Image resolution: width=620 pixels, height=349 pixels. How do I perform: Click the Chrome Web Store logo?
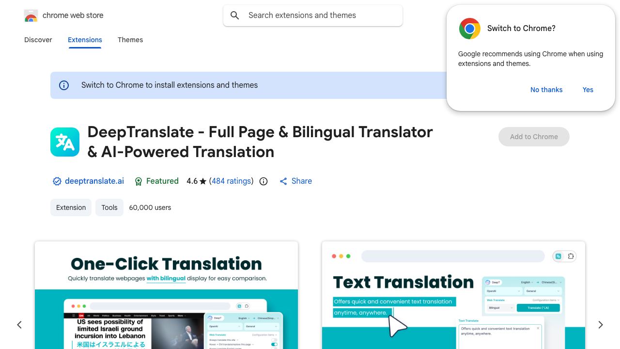pos(31,16)
